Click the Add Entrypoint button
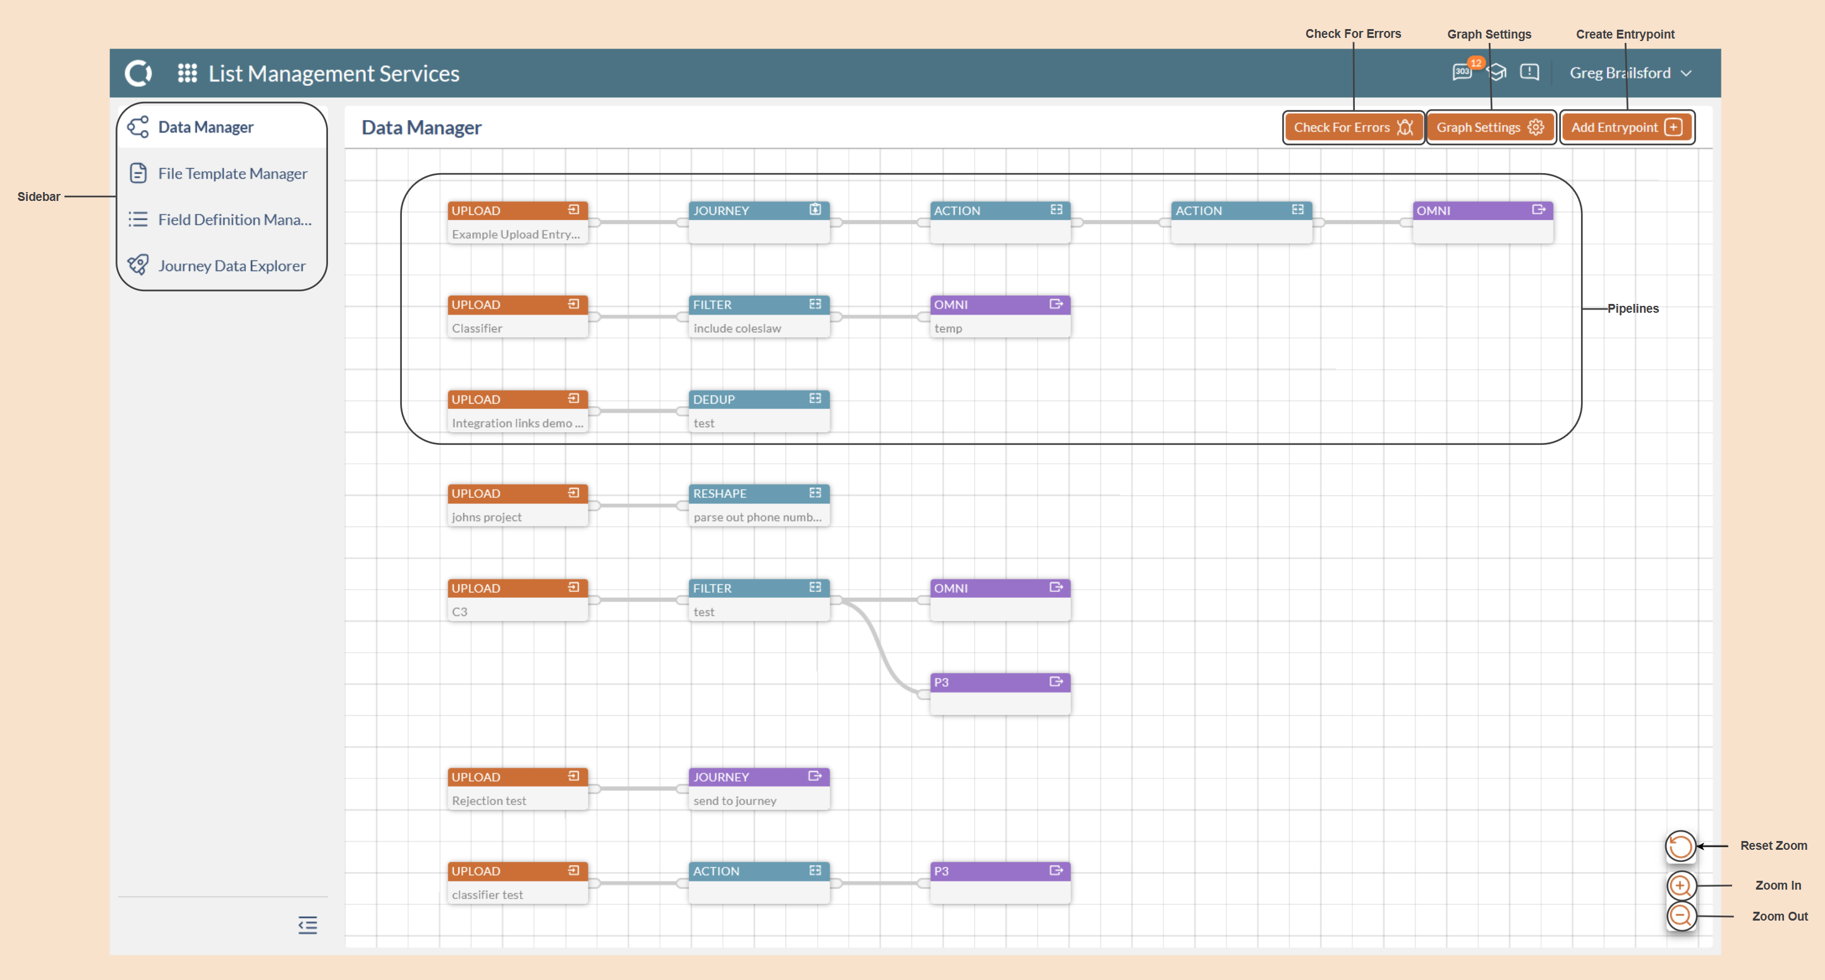The width and height of the screenshot is (1825, 980). point(1626,128)
